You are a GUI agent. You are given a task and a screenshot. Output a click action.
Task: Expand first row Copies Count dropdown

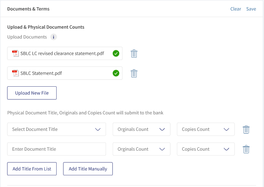tap(205, 129)
